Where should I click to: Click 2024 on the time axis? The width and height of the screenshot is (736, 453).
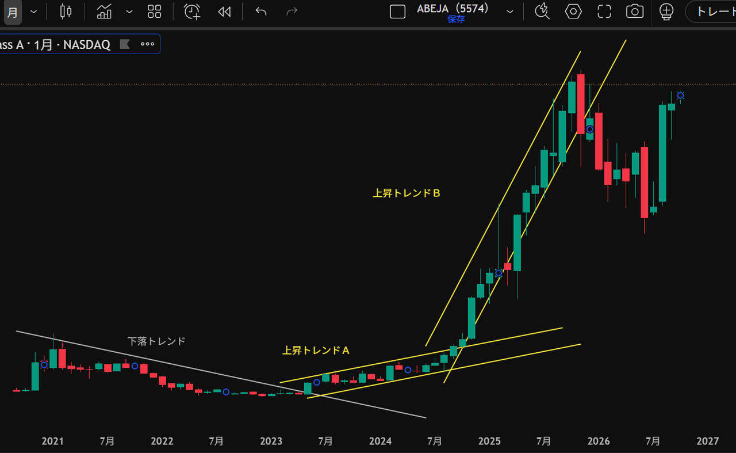click(380, 441)
